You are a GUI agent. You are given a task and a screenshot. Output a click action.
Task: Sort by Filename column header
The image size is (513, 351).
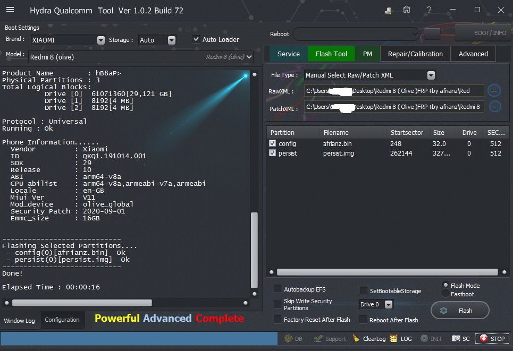tap(353, 132)
